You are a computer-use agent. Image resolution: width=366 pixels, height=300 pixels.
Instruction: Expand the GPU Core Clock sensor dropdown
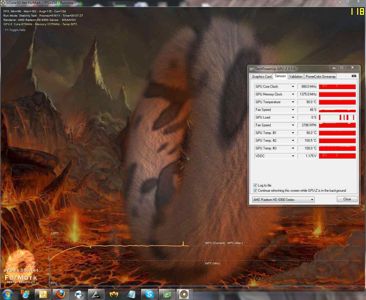tap(293, 87)
